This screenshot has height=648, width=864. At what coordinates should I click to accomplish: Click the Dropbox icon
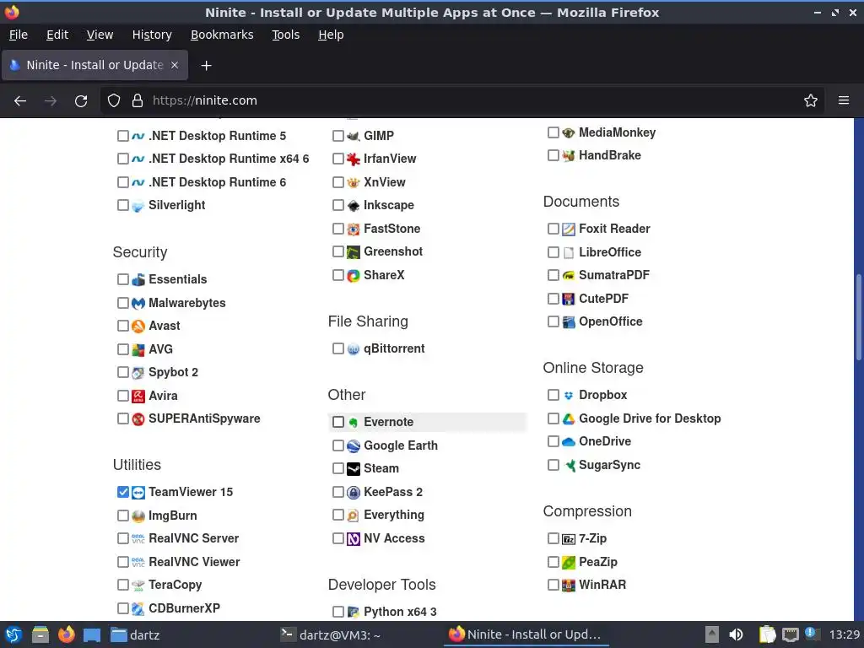569,396
